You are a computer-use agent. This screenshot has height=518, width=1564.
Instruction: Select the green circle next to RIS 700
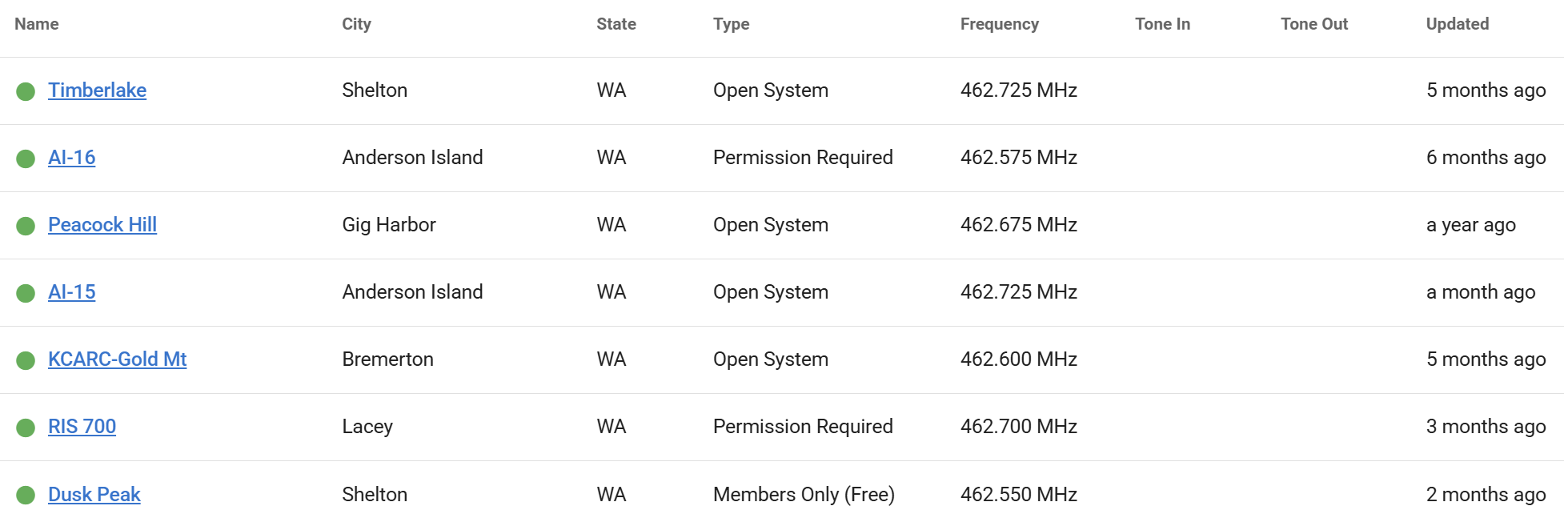pos(26,427)
